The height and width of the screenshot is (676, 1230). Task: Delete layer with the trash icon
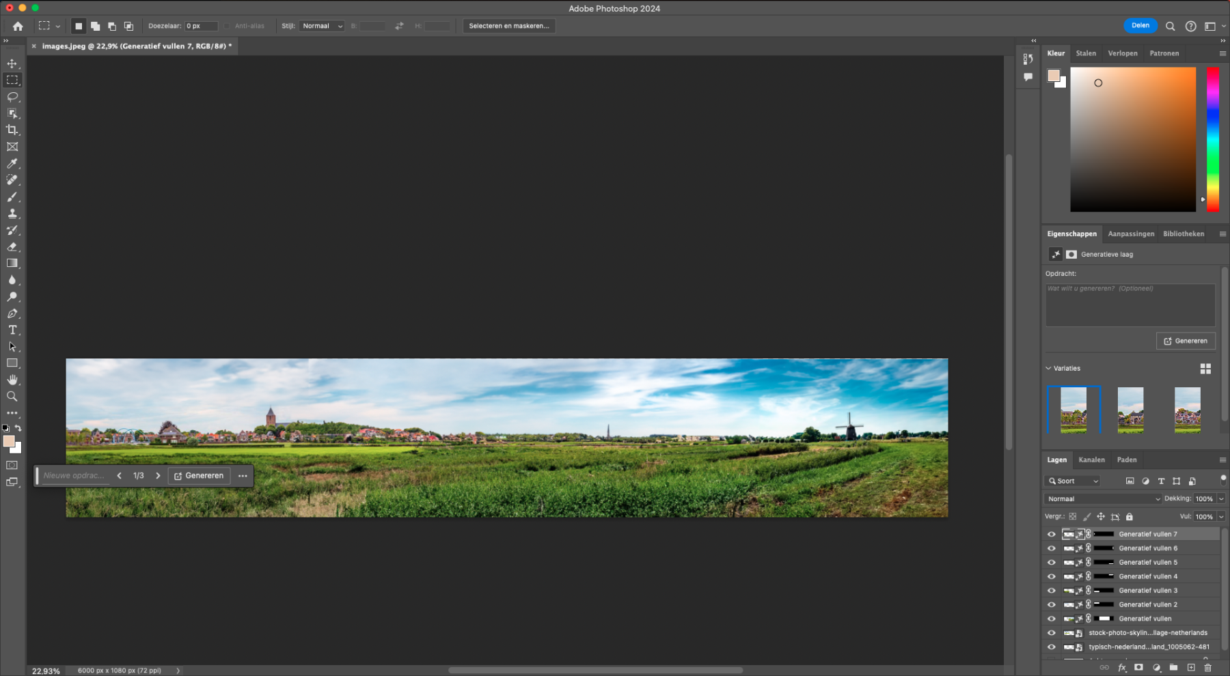1207,668
